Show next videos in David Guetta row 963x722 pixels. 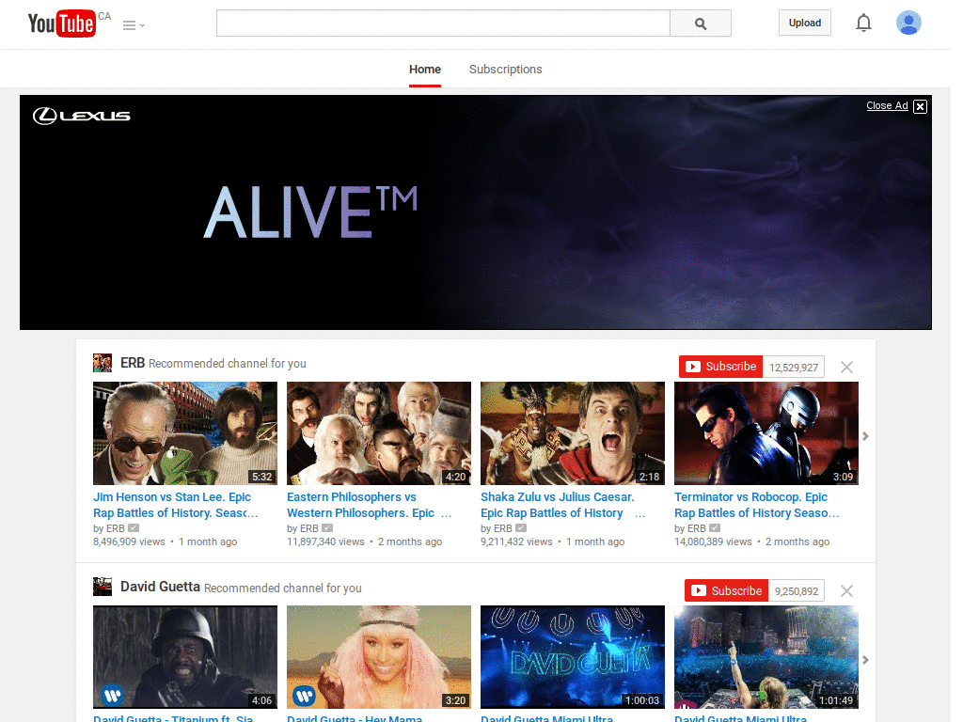pyautogui.click(x=865, y=660)
